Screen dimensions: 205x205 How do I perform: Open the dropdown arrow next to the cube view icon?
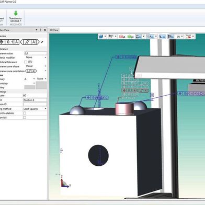click(x=105, y=37)
